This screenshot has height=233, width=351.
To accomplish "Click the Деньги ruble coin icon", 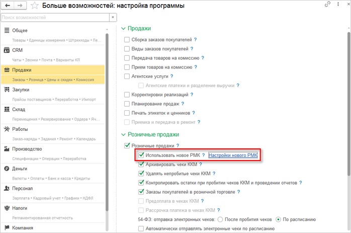I will pos(7,169).
